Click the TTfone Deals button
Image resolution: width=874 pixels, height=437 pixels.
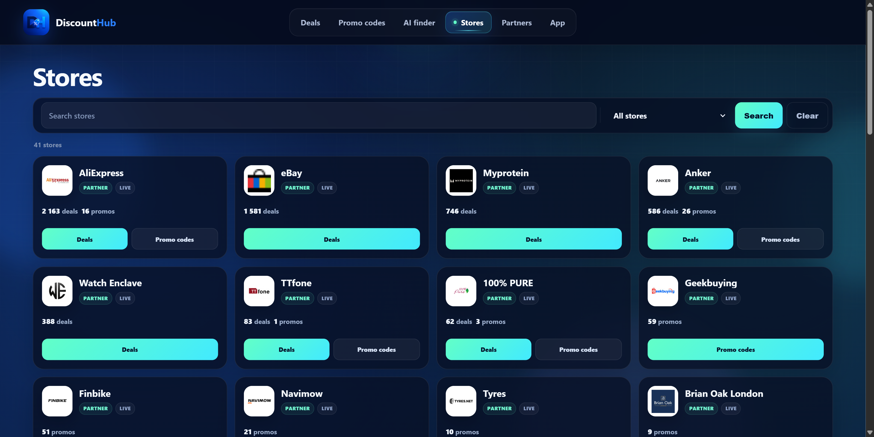(x=286, y=350)
